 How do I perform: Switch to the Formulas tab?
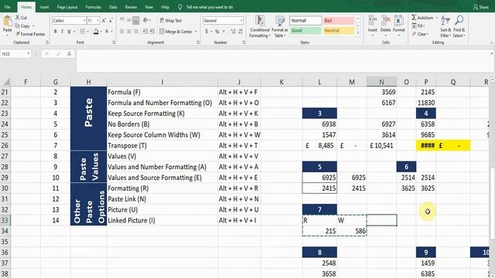93,7
